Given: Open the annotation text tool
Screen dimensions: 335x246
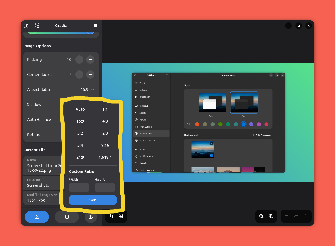Looking at the screenshot, I should [x=121, y=216].
